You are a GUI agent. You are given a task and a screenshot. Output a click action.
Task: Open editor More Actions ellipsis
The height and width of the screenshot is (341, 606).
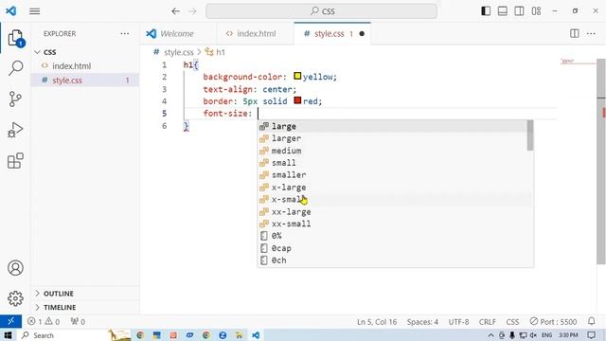pos(591,33)
